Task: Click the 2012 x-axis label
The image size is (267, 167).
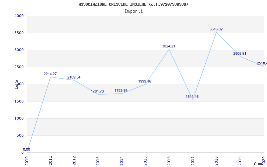Action: (x=74, y=161)
